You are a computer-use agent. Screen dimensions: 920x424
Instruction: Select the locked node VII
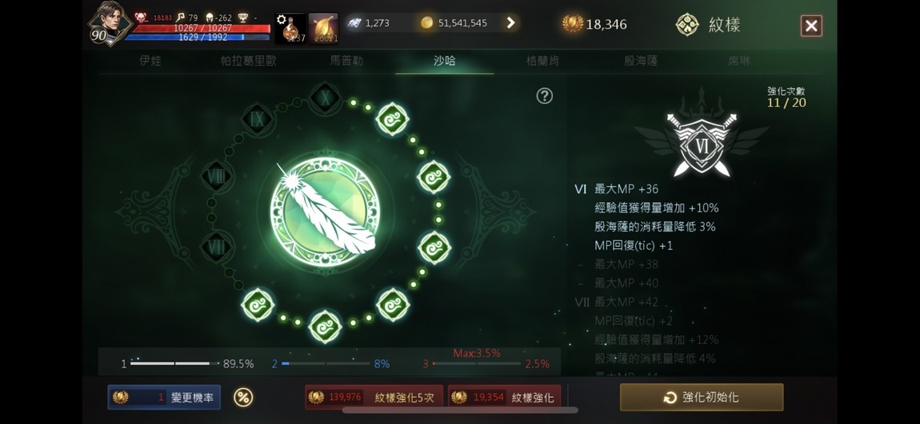click(x=217, y=248)
